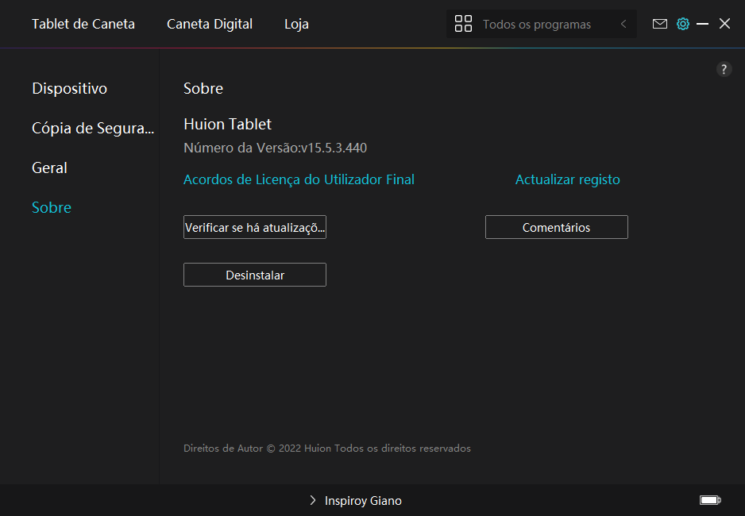Image resolution: width=745 pixels, height=516 pixels.
Task: Click the Huion Tablet product name
Action: click(228, 124)
